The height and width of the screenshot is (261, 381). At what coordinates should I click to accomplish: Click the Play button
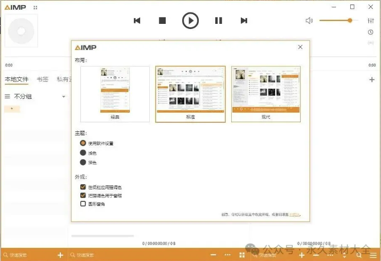(190, 20)
